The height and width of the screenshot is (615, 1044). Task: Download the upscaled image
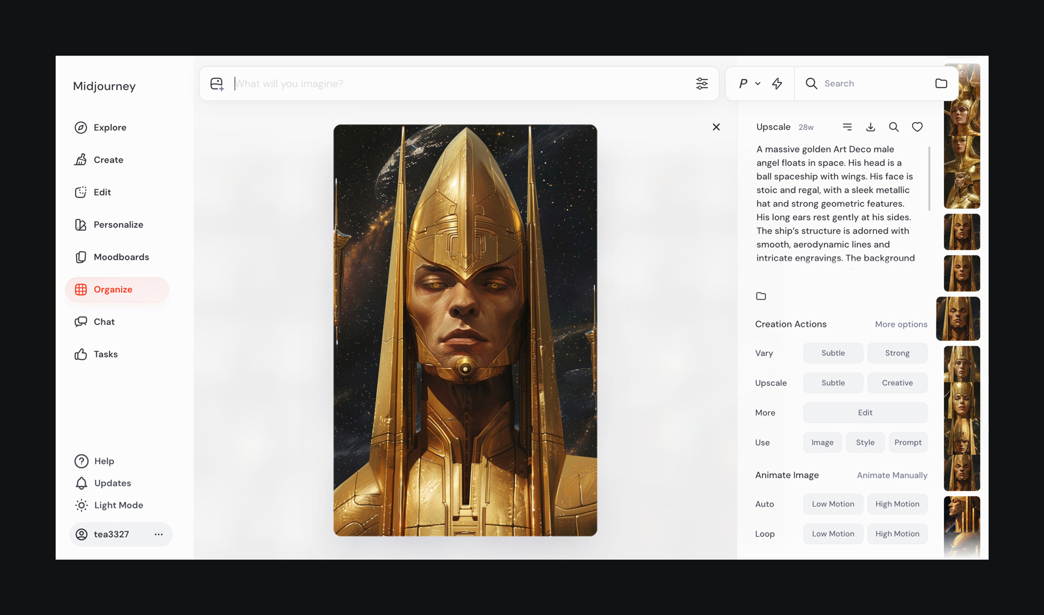click(x=871, y=127)
